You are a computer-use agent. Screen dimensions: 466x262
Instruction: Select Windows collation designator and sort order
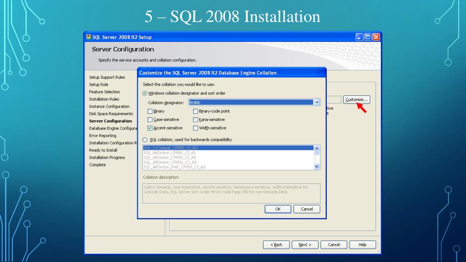(145, 93)
